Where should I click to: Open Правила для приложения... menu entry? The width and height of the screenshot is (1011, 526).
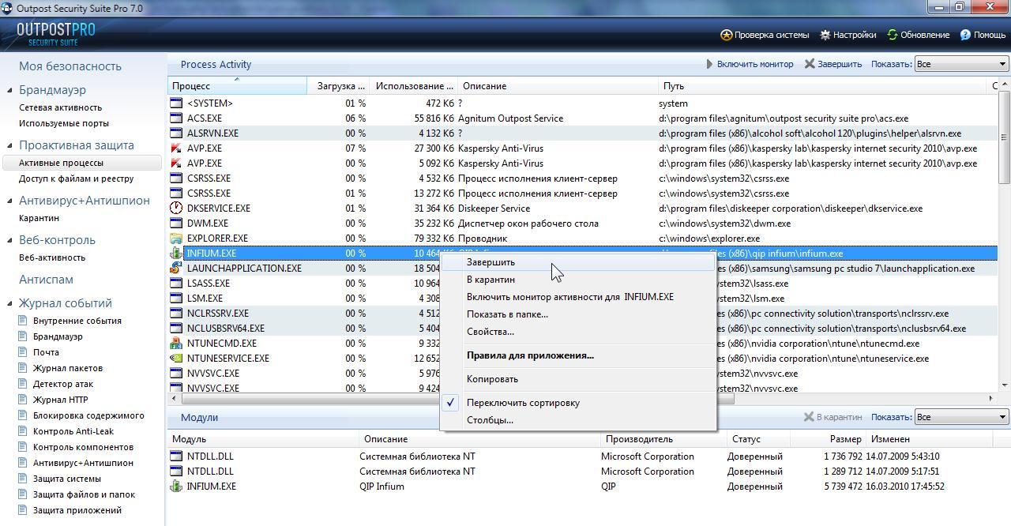578,355
